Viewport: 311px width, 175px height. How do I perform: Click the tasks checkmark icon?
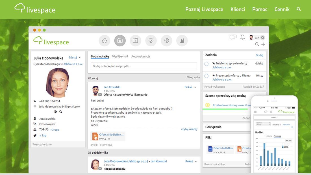(x=151, y=40)
